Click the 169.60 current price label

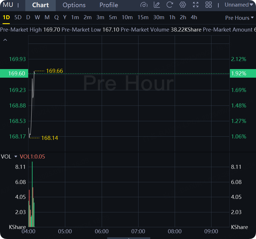point(14,73)
